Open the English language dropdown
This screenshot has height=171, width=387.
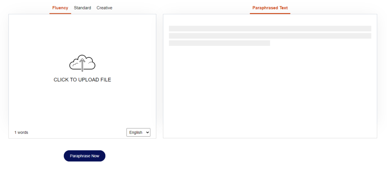click(138, 132)
